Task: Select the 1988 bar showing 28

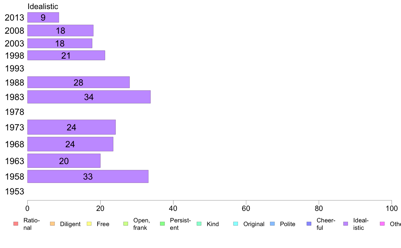Action: (x=78, y=83)
